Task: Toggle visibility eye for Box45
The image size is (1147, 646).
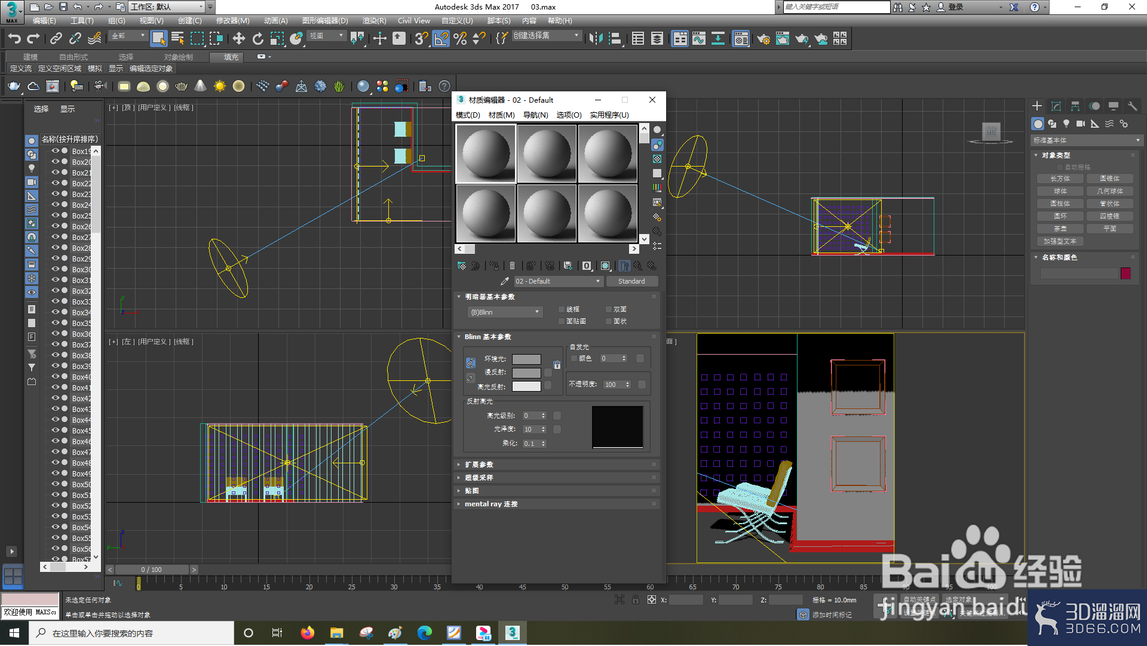Action: (55, 430)
